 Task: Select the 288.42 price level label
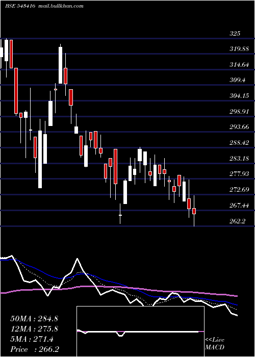click(239, 143)
